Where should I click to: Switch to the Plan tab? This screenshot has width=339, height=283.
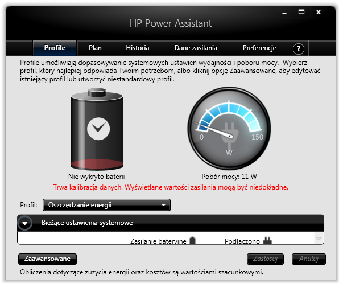95,48
